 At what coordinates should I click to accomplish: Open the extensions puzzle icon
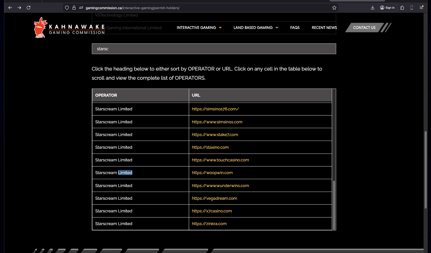click(402, 8)
